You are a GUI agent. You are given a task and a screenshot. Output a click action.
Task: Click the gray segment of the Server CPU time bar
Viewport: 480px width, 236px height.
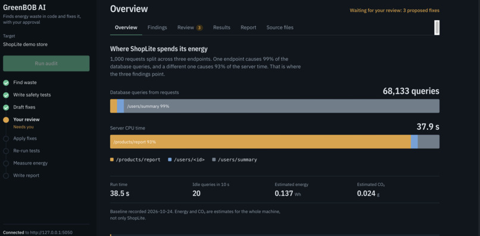(429, 142)
